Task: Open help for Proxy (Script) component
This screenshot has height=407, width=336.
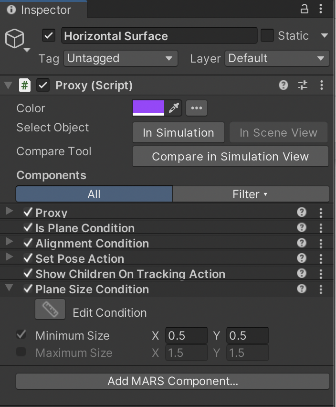Action: click(283, 86)
